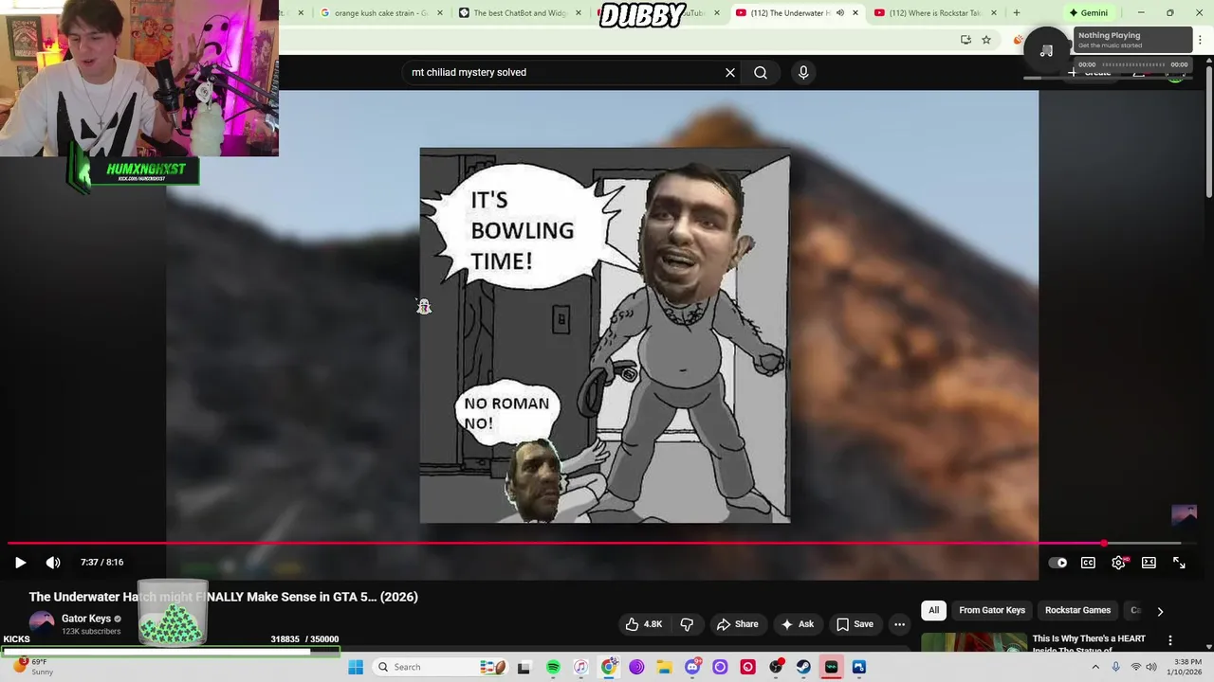Open the Gator Keys channel link

[x=86, y=619]
